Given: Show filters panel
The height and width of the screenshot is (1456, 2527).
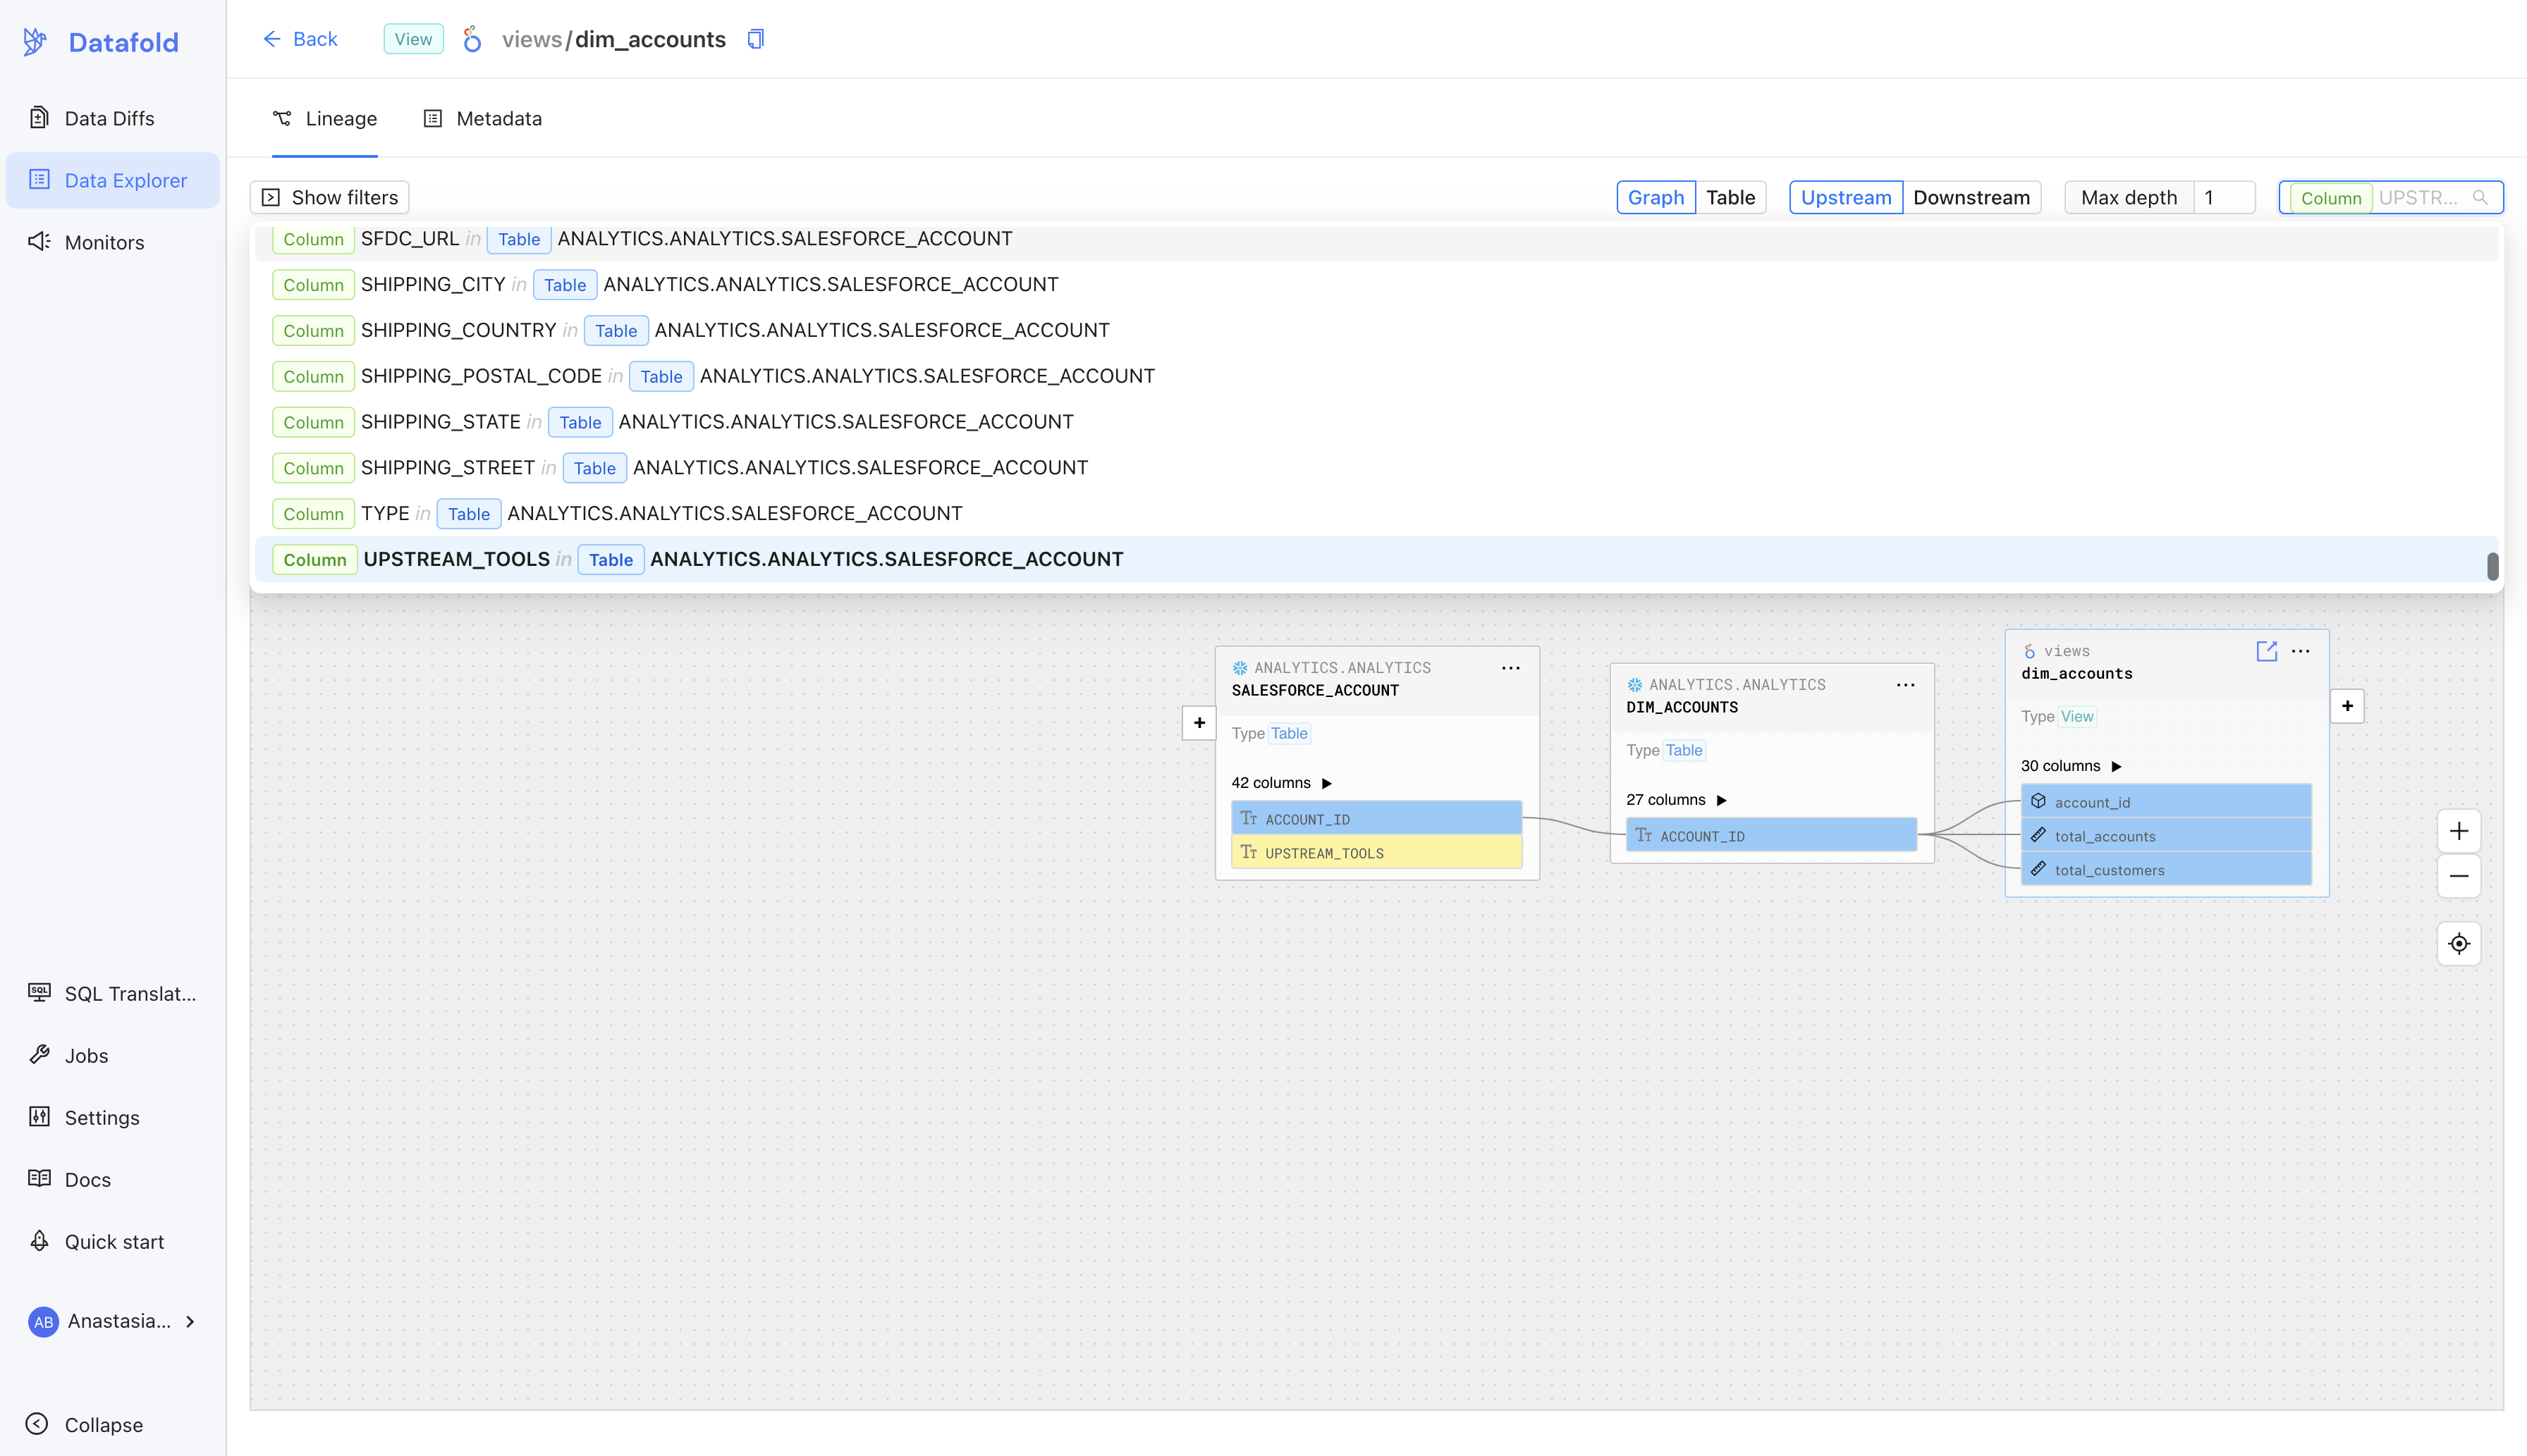Looking at the screenshot, I should pyautogui.click(x=329, y=197).
